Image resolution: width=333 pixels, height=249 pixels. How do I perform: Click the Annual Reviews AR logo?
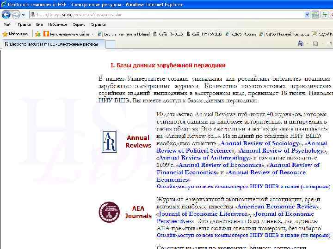[109, 142]
